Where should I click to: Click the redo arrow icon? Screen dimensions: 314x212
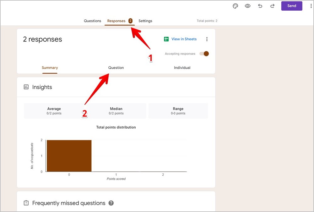[x=272, y=6]
